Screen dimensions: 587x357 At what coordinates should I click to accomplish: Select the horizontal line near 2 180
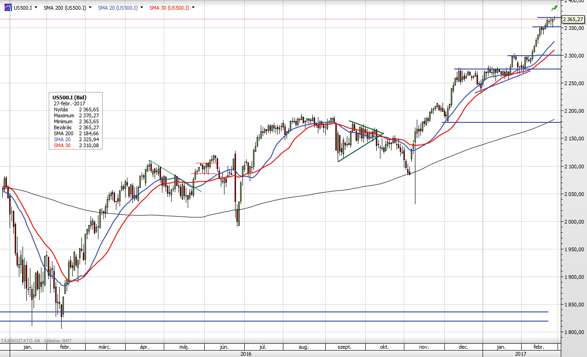pyautogui.click(x=501, y=122)
